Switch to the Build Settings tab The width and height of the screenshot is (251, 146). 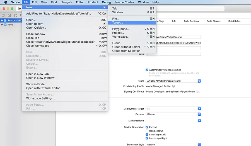click(x=191, y=21)
